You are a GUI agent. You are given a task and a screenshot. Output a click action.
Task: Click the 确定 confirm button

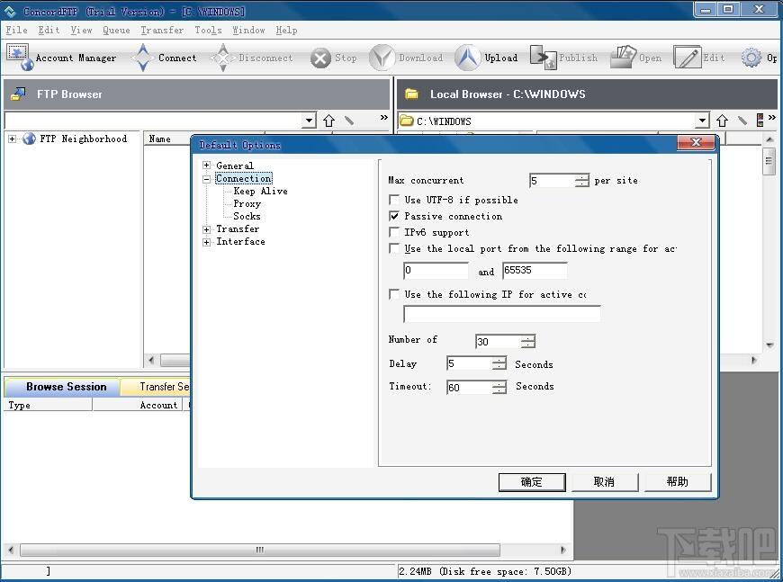coord(532,482)
